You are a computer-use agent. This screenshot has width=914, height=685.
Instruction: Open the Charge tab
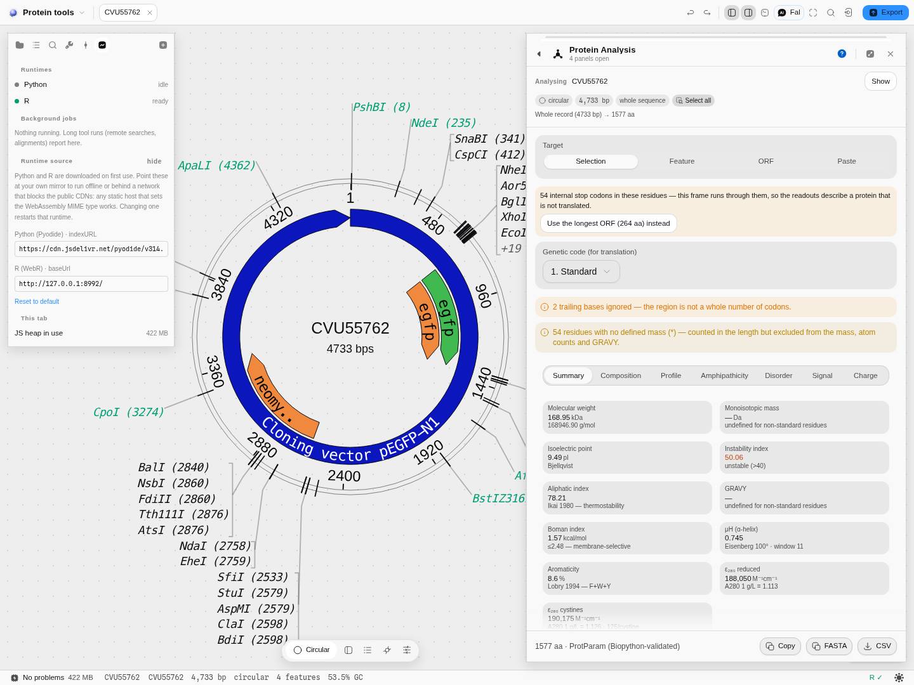pos(865,375)
